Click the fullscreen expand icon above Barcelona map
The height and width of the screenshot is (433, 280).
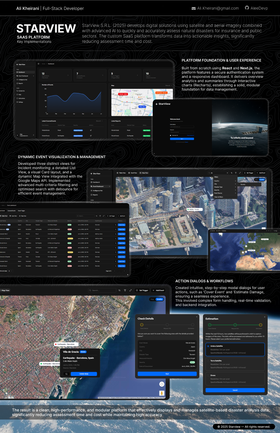130,290
